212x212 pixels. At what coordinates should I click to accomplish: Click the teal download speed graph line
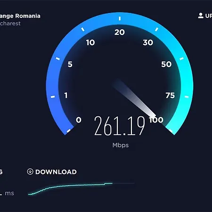[x=70, y=188]
